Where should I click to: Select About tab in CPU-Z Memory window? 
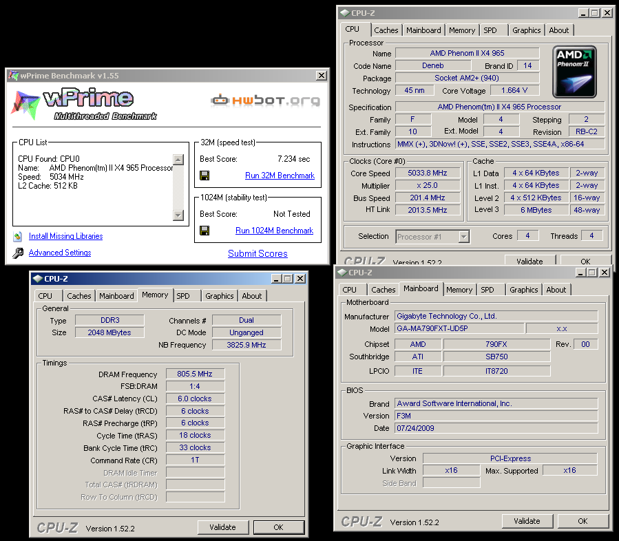pos(251,296)
